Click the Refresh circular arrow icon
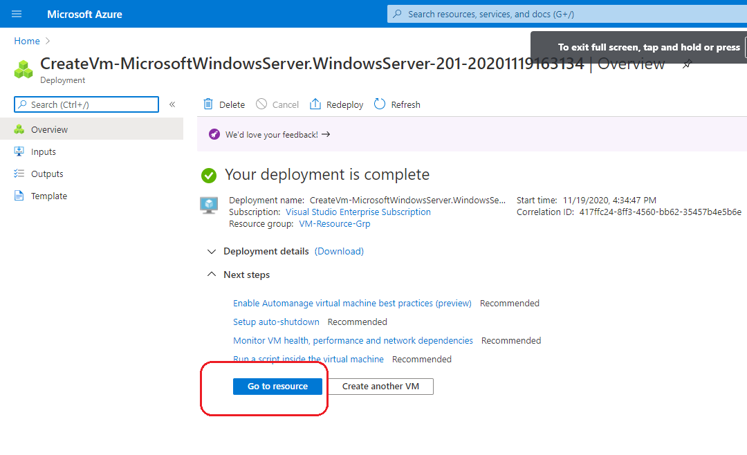 [380, 104]
